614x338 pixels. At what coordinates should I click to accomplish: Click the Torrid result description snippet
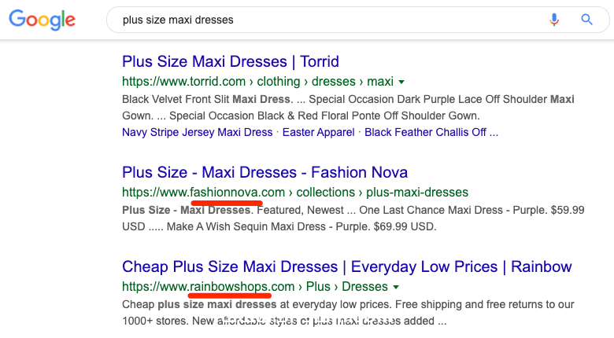click(x=349, y=108)
